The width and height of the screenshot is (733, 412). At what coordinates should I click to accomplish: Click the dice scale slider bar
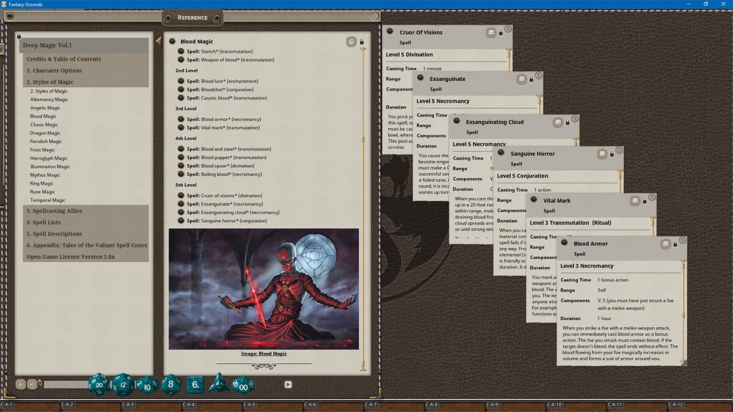point(67,385)
